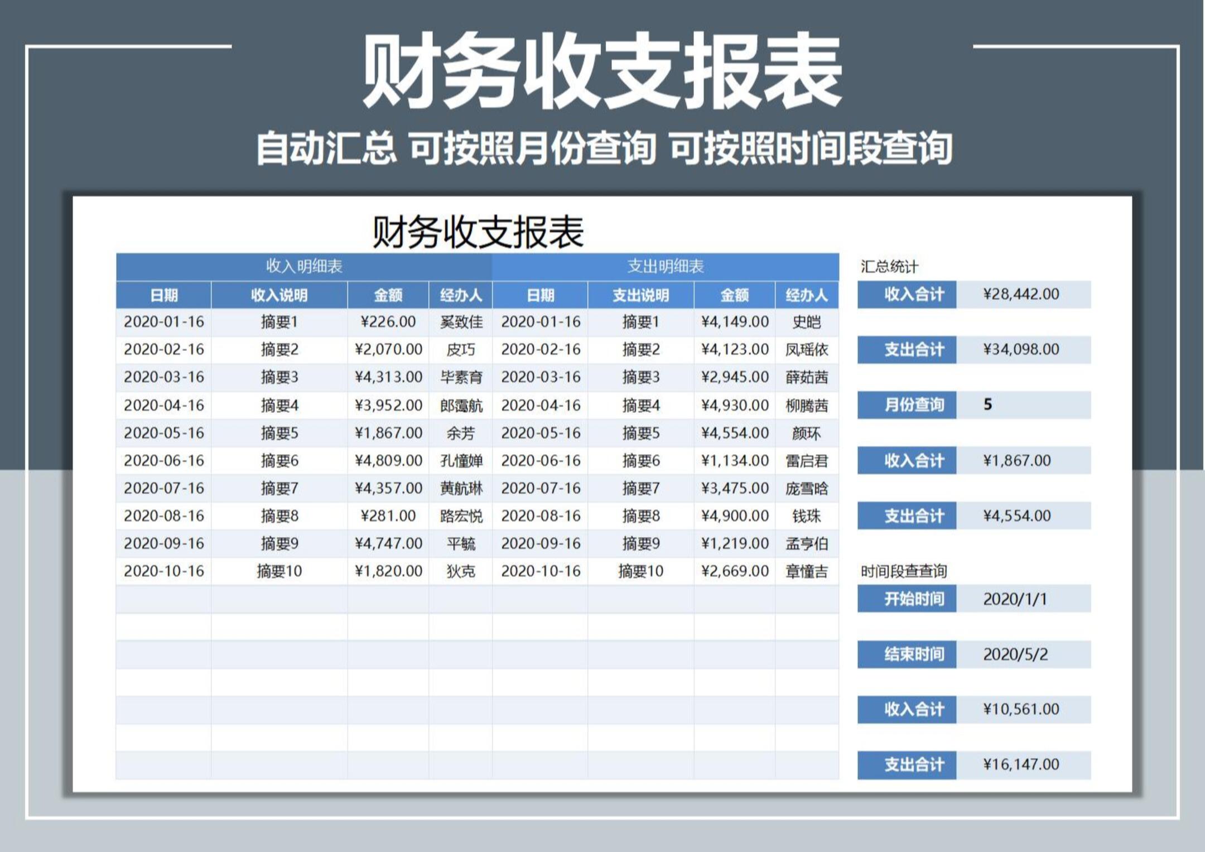Click expense amount ¥3,475.00
Image resolution: width=1205 pixels, height=852 pixels.
[x=735, y=488]
